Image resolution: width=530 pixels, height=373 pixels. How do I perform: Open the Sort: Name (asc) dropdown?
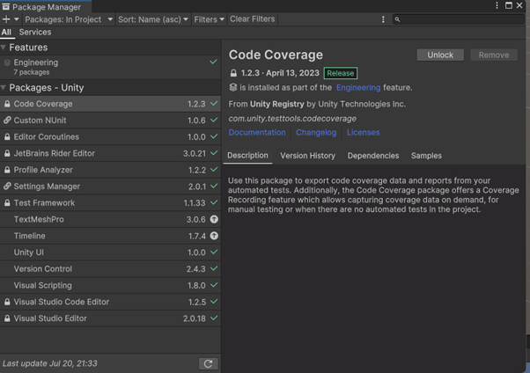click(x=153, y=19)
